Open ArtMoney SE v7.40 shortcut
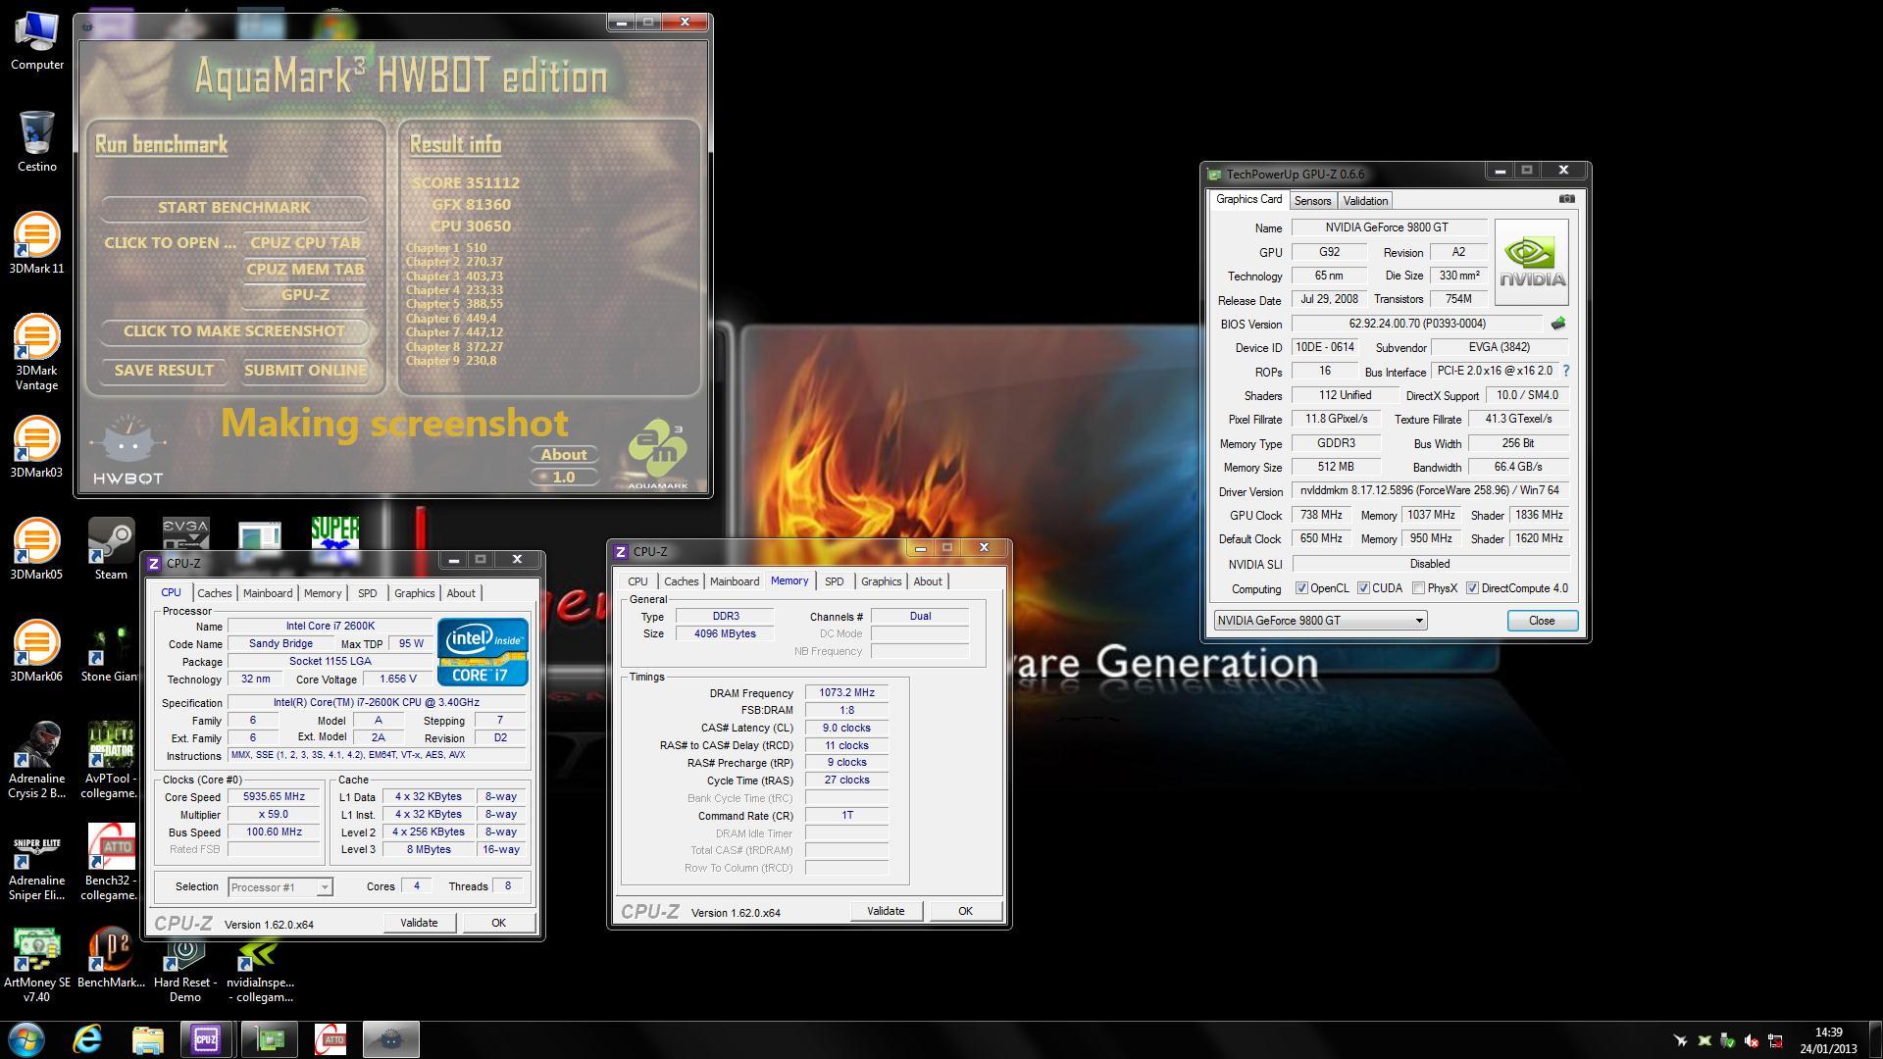 (37, 965)
